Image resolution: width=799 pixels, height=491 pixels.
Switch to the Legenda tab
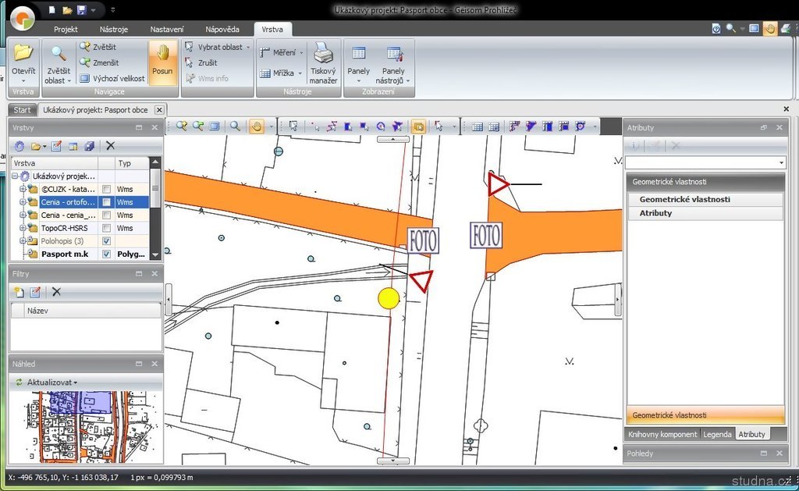click(x=717, y=434)
